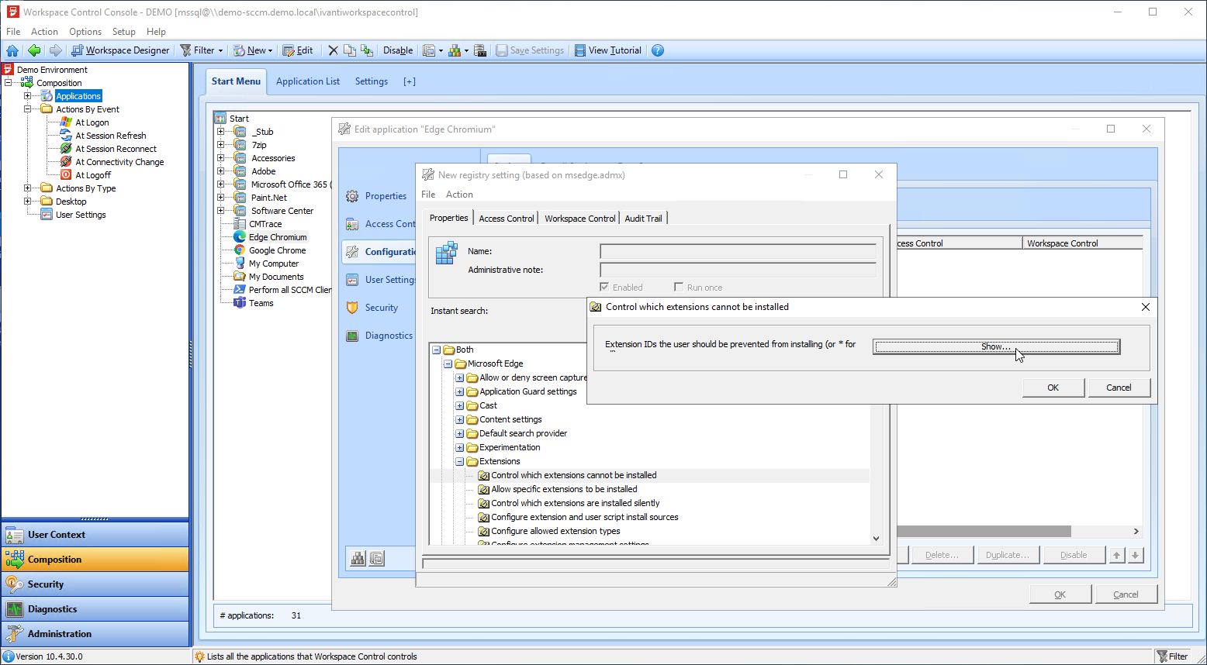Screen dimensions: 1207x665
Task: Expand the Content settings folder
Action: [x=459, y=419]
